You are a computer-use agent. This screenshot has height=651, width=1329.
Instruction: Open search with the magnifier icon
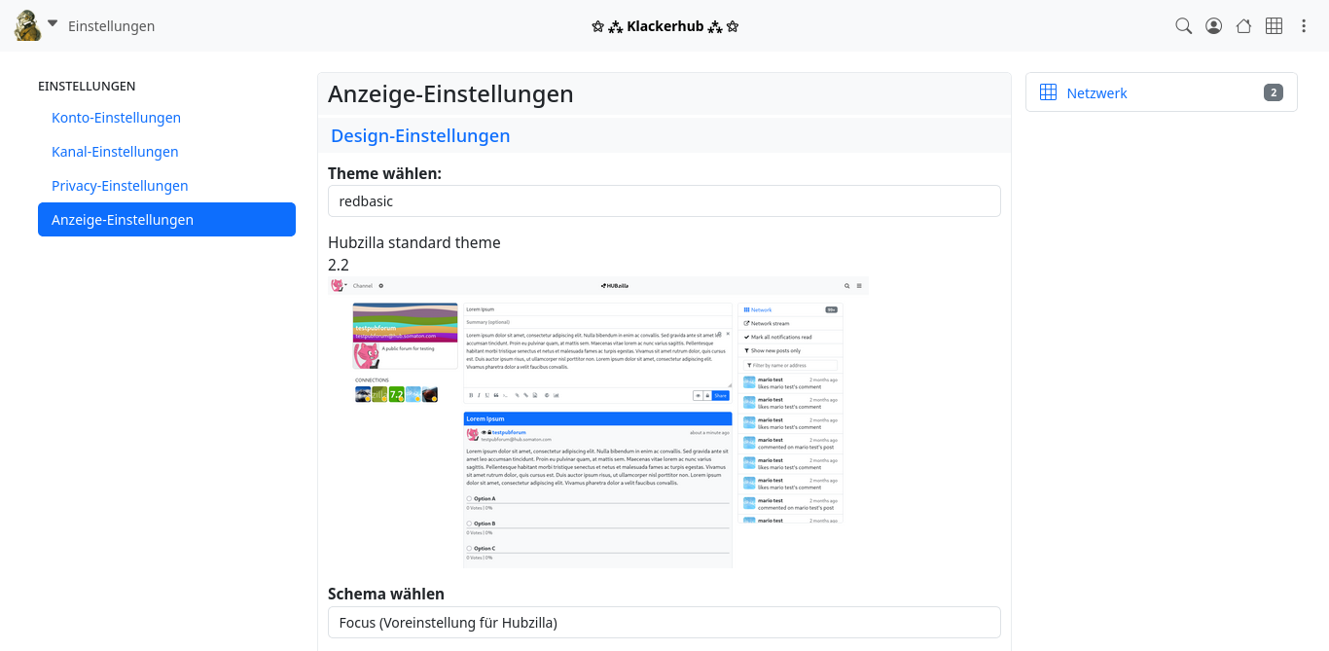1183,26
